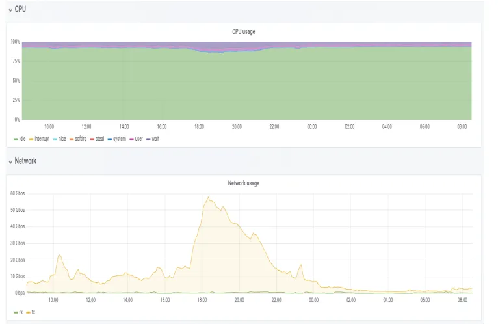The image size is (498, 324).
Task: Click the Network section heading text
Action: tap(25, 161)
